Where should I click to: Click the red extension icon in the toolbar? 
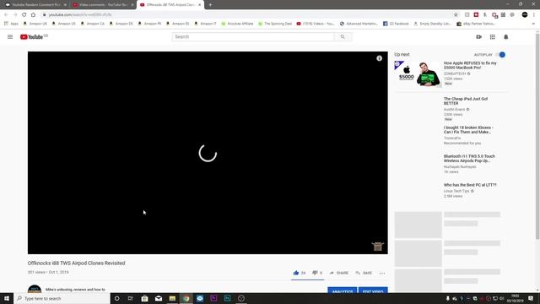tap(476, 15)
